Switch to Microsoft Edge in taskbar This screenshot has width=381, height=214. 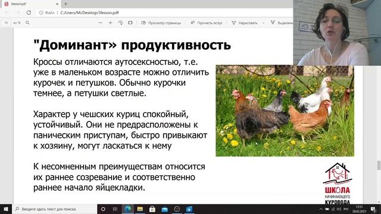[127, 209]
